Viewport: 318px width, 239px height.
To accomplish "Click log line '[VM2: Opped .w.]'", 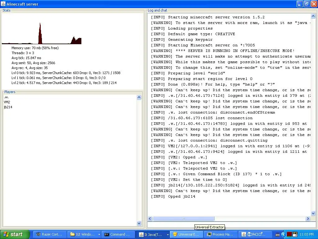I will coord(179,157).
